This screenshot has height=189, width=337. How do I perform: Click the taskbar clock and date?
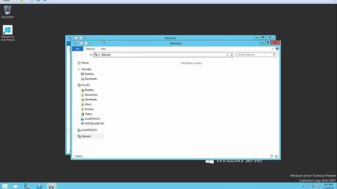(x=328, y=186)
